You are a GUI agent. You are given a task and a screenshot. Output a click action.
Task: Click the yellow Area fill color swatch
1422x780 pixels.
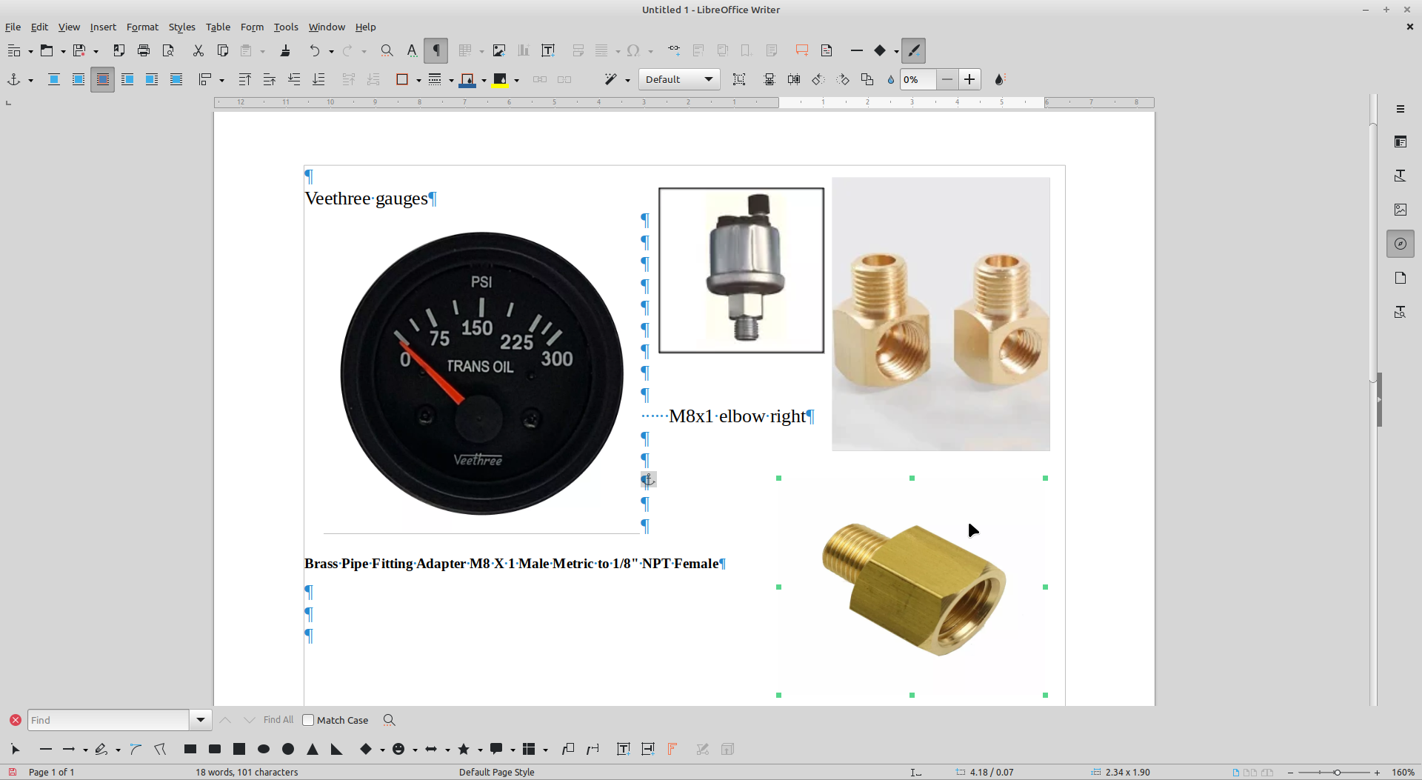(x=500, y=79)
